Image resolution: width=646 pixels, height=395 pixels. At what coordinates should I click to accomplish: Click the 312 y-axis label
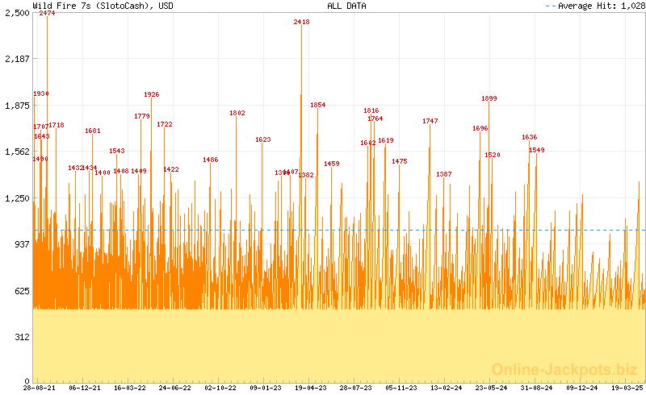(21, 336)
